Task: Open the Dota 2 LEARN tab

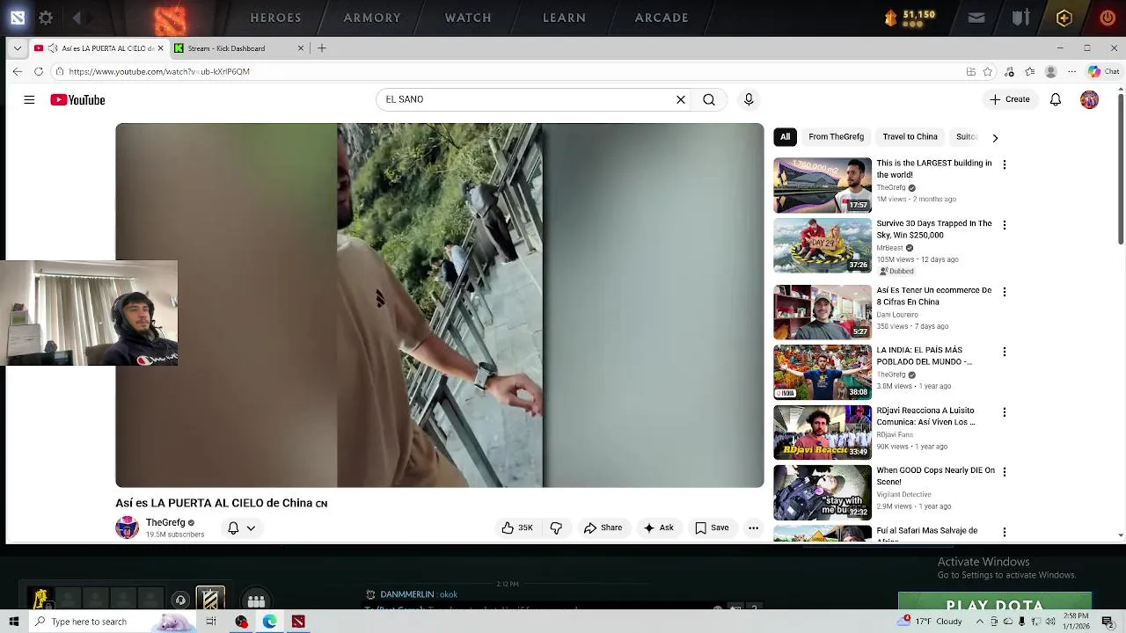Action: click(564, 18)
